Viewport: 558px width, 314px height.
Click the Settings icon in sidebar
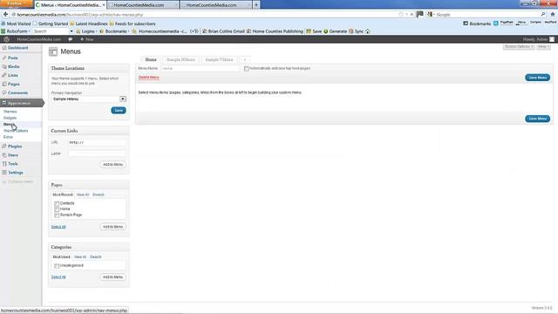point(4,173)
